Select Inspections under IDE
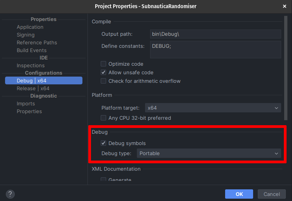This screenshot has width=292, height=201. [x=31, y=66]
